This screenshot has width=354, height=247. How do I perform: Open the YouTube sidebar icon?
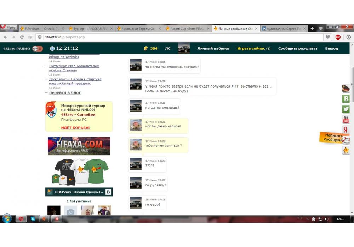click(x=346, y=119)
